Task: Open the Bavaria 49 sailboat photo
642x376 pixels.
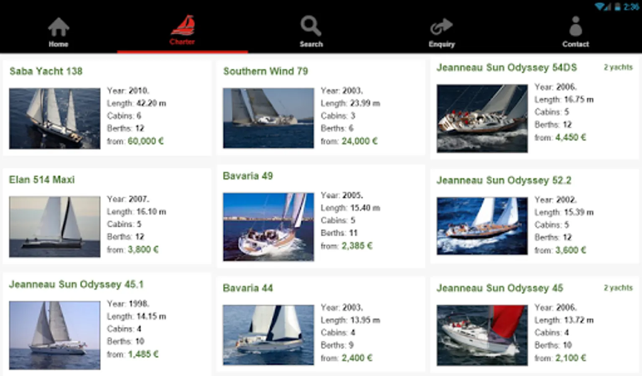Action: 268,227
